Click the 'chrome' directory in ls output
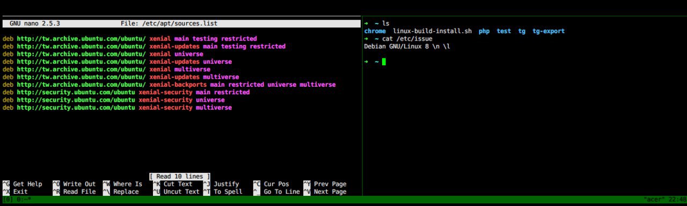 [x=375, y=32]
